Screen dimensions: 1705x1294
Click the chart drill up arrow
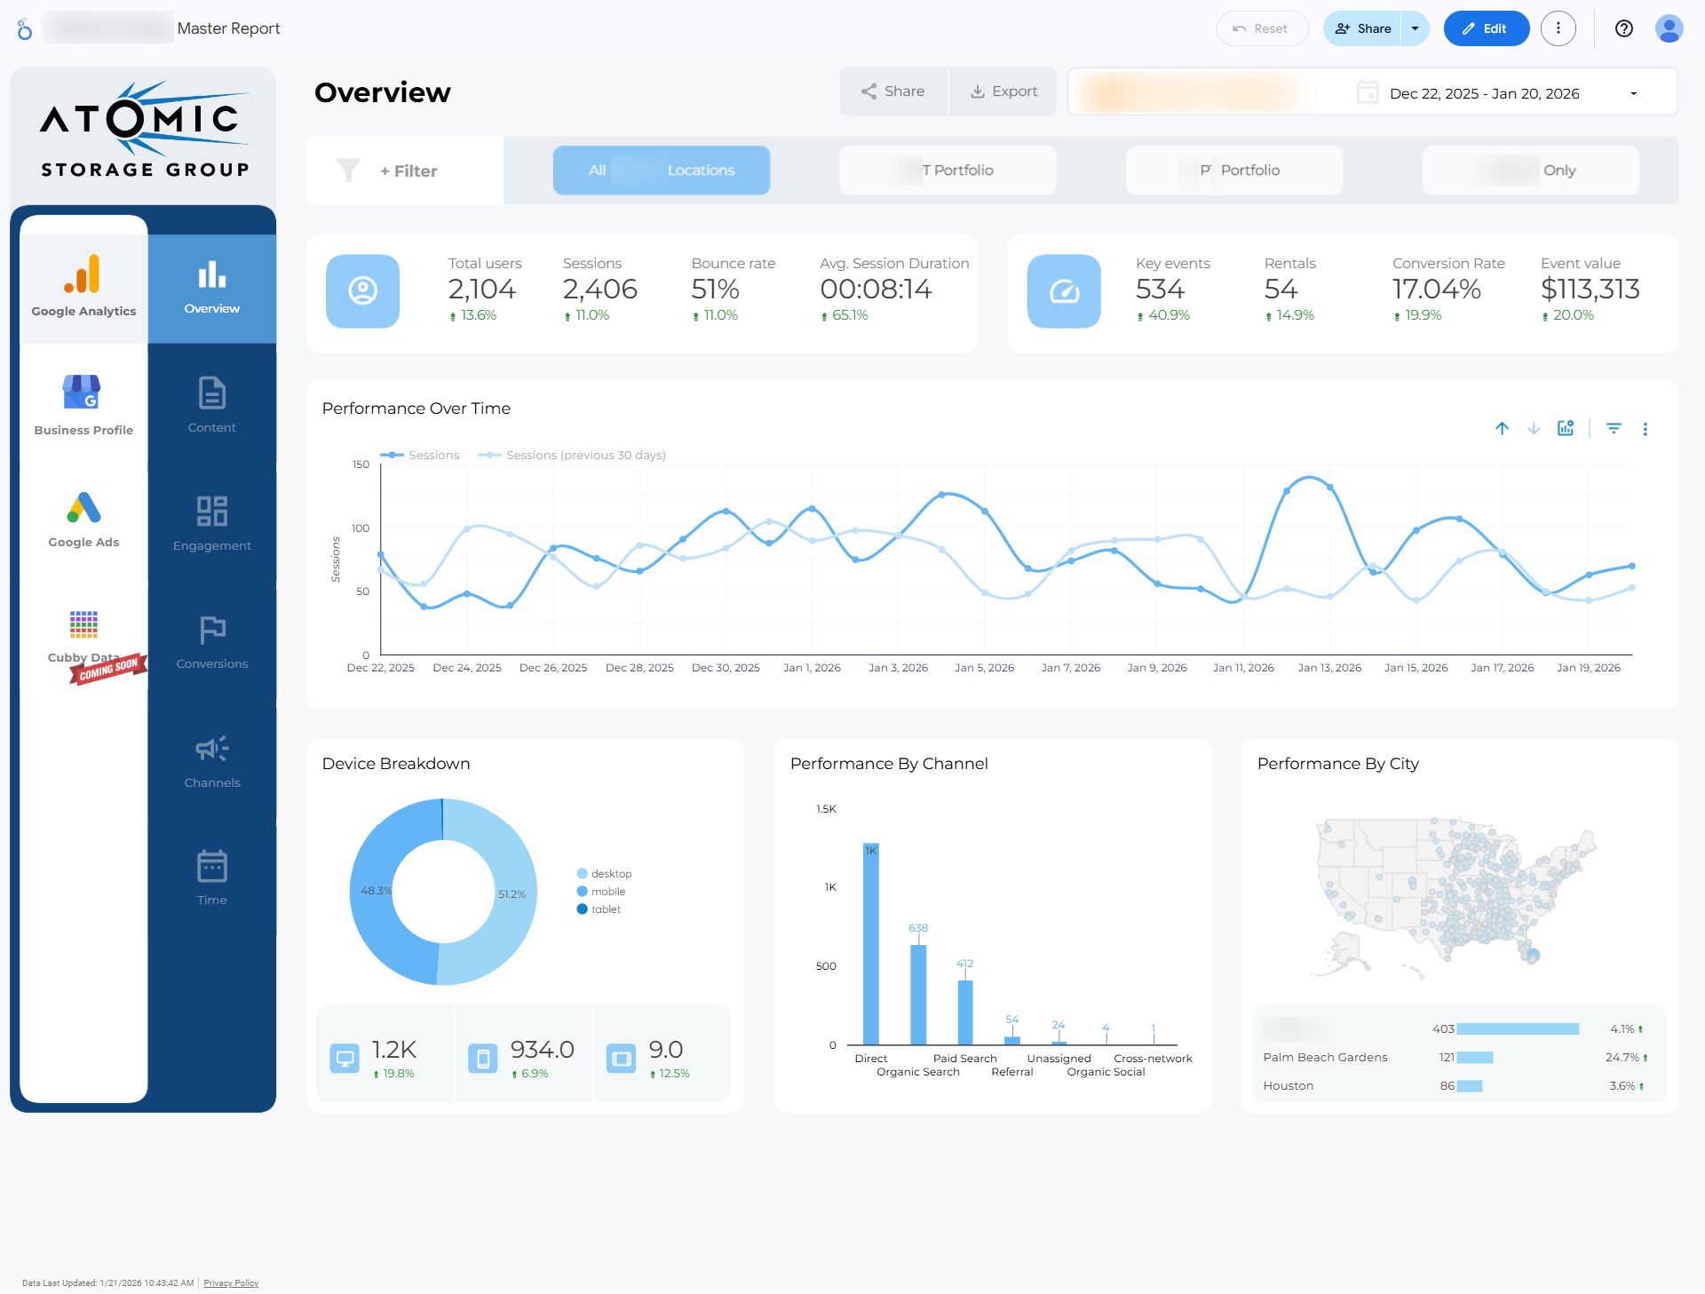point(1502,429)
